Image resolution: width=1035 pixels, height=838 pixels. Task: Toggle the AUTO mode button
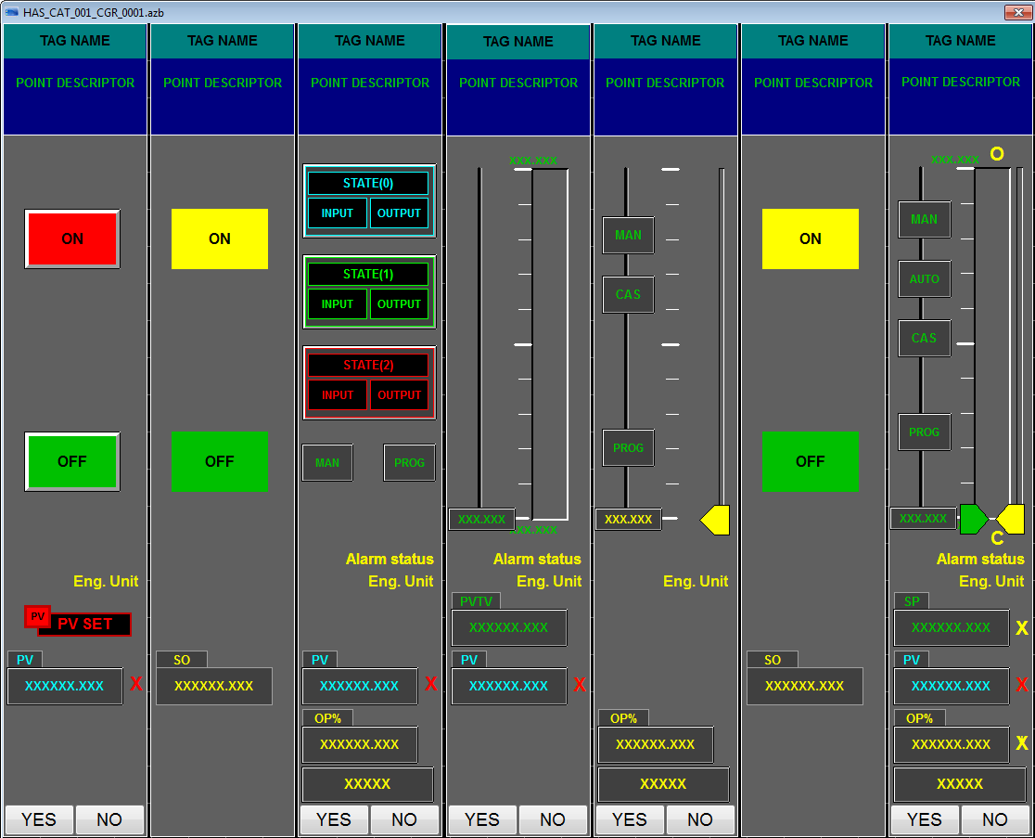tap(924, 279)
